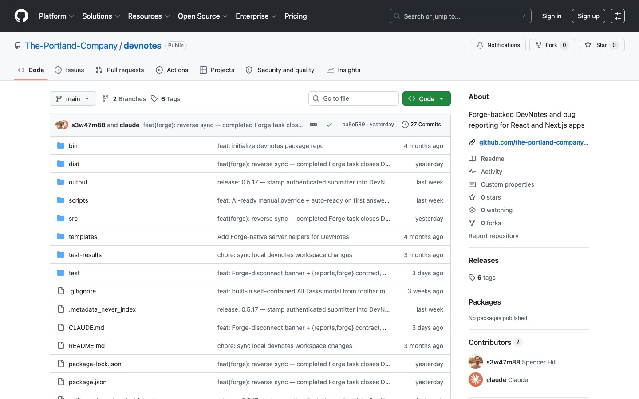Switch to the Actions tab
Screen dimensions: 639x399
[172, 70]
